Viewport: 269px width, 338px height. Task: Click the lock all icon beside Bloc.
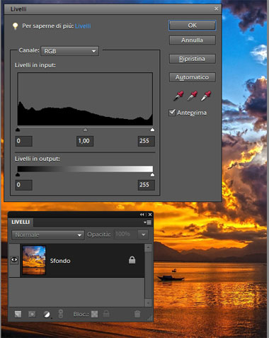pyautogui.click(x=106, y=314)
